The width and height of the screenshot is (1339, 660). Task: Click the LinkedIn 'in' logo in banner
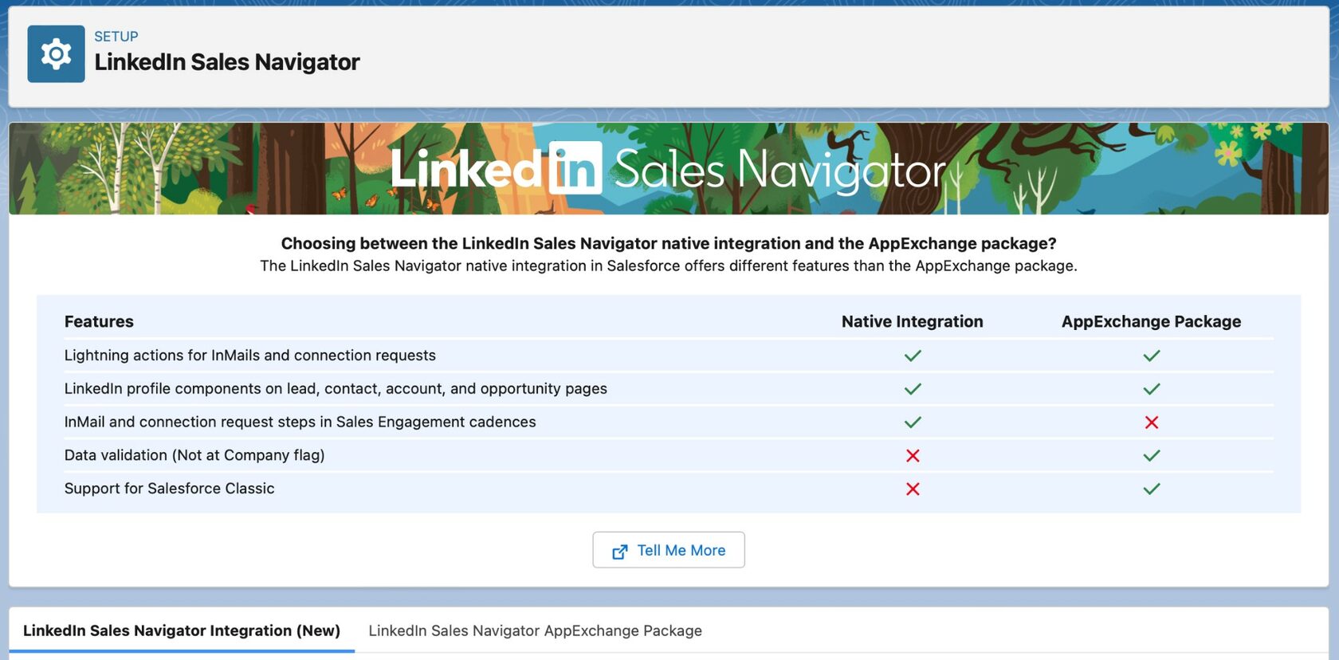tap(575, 168)
